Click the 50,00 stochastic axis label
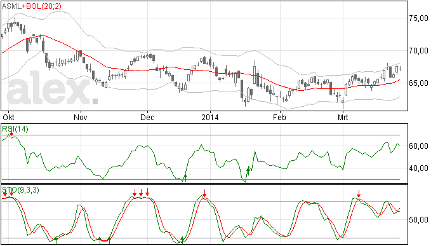Viewport: 438px width, 246px height. pyautogui.click(x=418, y=220)
